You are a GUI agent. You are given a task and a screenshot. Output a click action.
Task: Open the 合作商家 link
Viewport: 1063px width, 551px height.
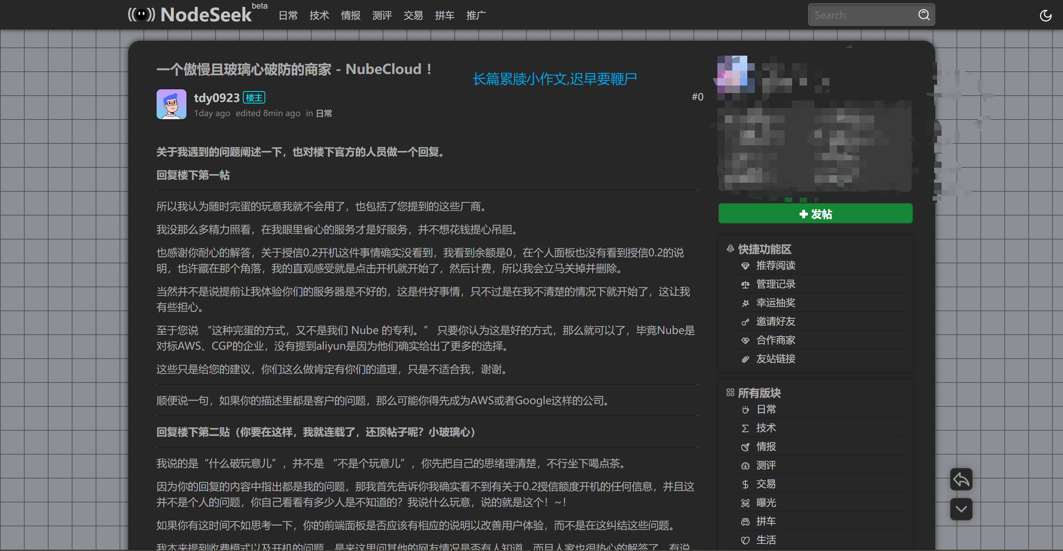point(775,340)
